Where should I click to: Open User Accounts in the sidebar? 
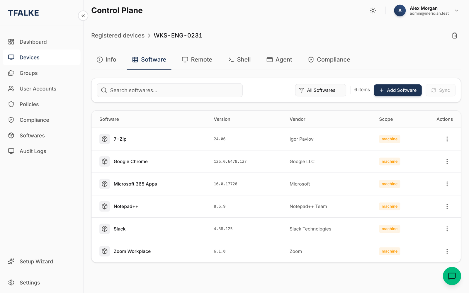(x=42, y=89)
